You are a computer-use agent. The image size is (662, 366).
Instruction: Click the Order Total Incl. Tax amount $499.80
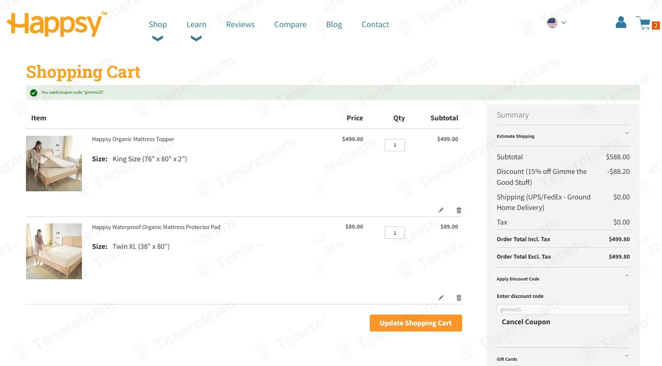click(619, 239)
